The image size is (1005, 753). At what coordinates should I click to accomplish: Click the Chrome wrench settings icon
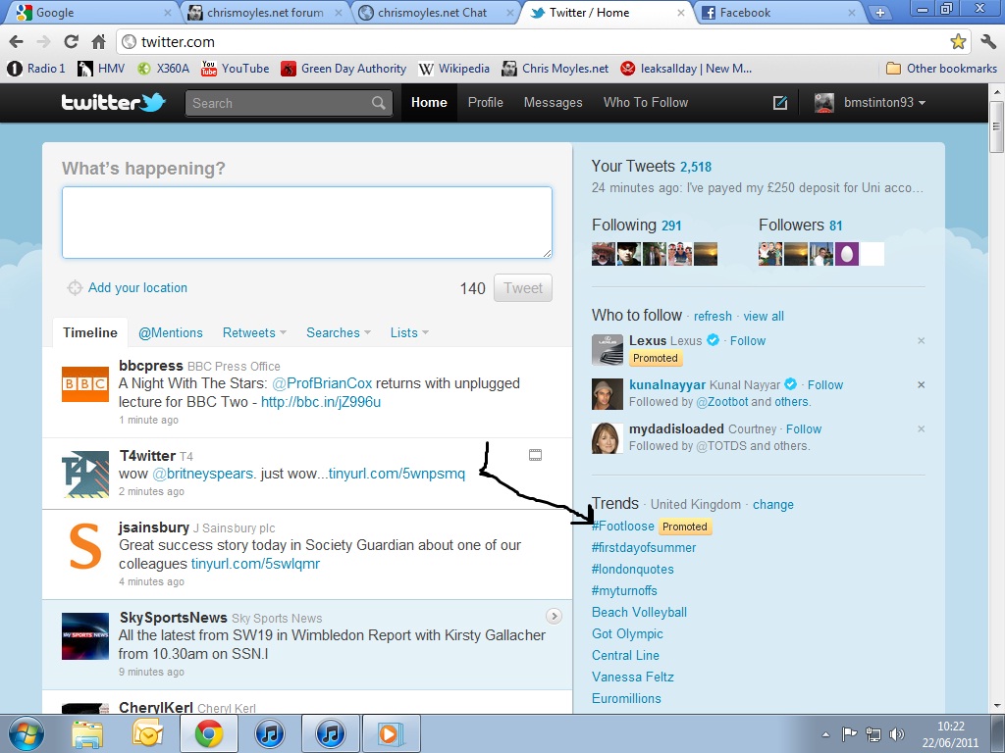click(x=987, y=42)
